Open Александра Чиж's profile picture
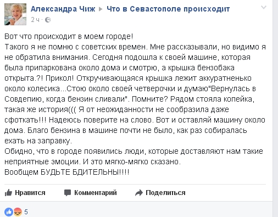 [x=15, y=14]
